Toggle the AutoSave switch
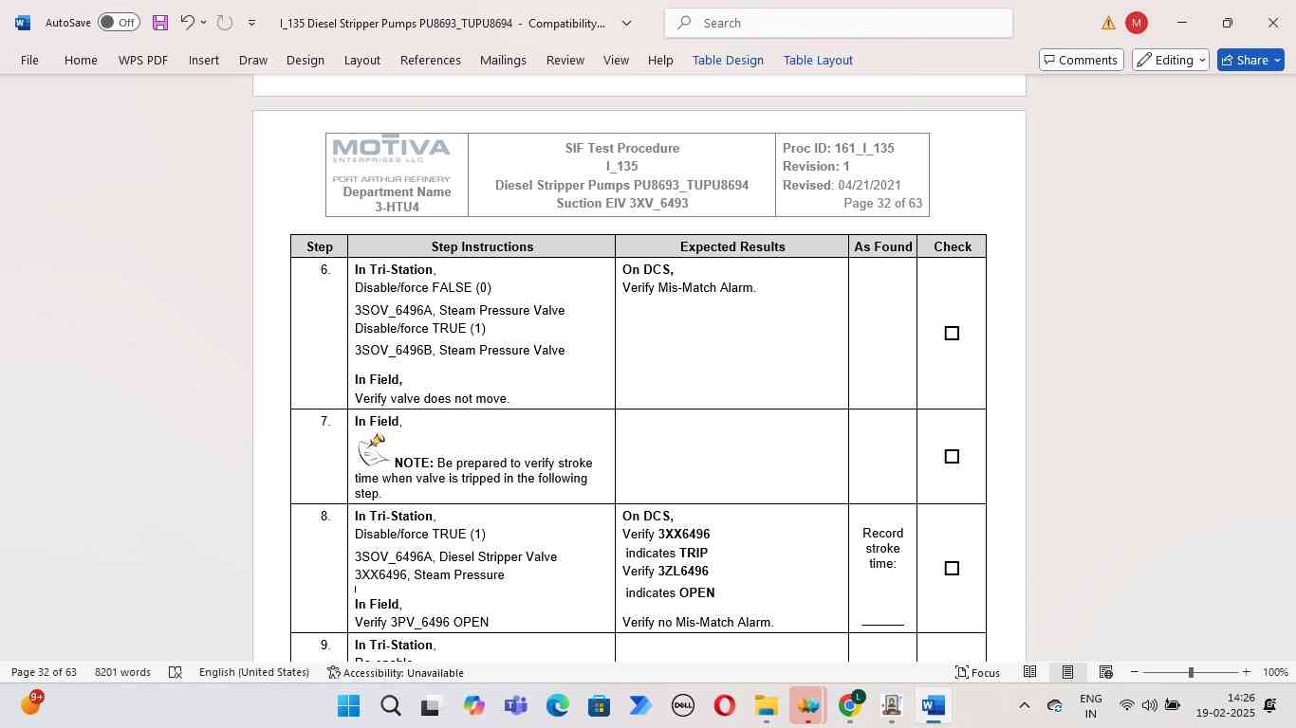Screen dimensions: 1296x728 pyautogui.click(x=119, y=23)
